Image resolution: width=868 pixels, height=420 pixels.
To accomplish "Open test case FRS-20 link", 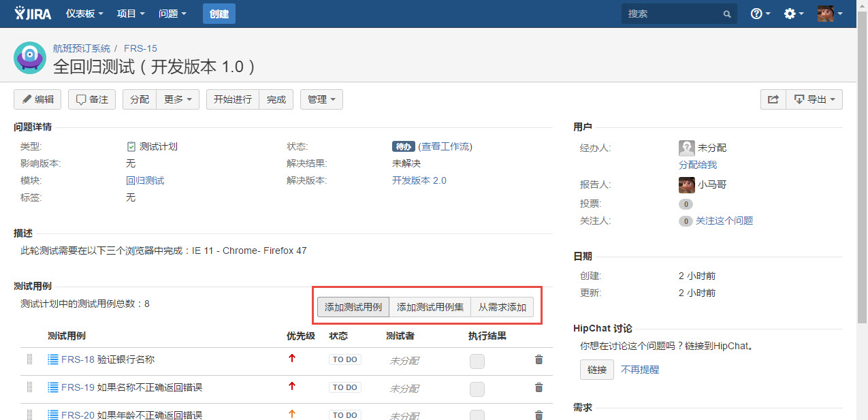I will coord(131,415).
